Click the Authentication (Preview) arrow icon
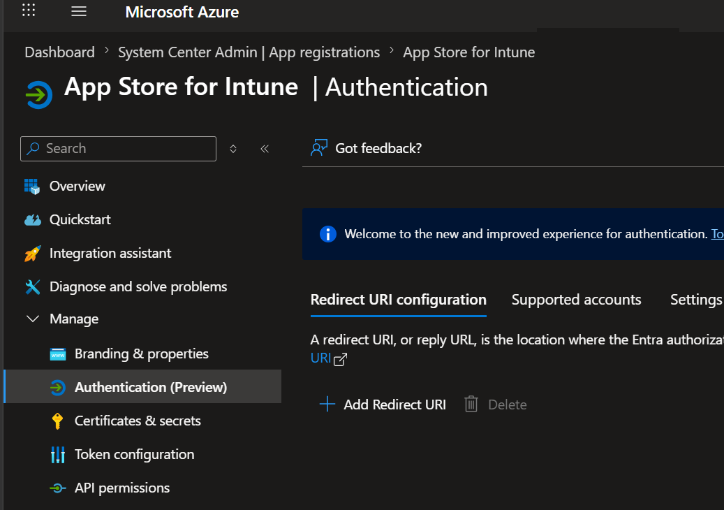This screenshot has height=510, width=724. click(x=58, y=388)
